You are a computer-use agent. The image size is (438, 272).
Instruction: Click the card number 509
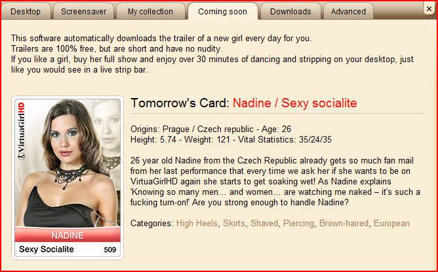coord(109,249)
